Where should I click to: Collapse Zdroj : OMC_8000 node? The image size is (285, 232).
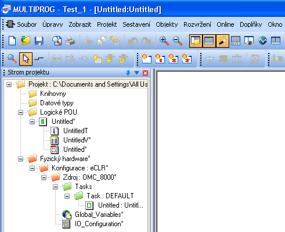44,177
